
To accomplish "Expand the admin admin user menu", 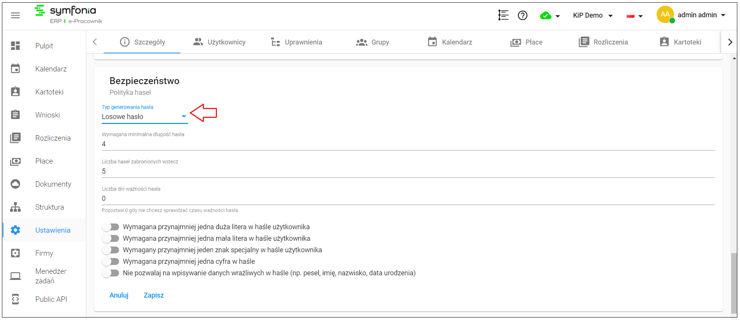I will tap(701, 15).
